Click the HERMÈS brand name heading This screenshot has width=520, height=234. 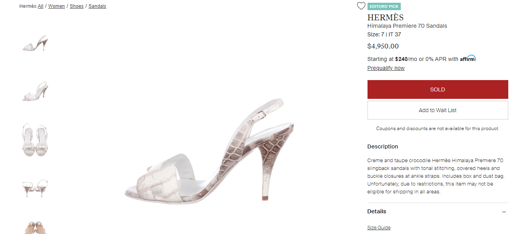click(x=385, y=18)
